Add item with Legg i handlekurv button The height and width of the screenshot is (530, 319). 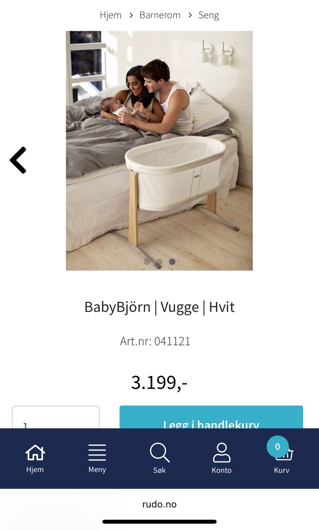click(x=211, y=417)
